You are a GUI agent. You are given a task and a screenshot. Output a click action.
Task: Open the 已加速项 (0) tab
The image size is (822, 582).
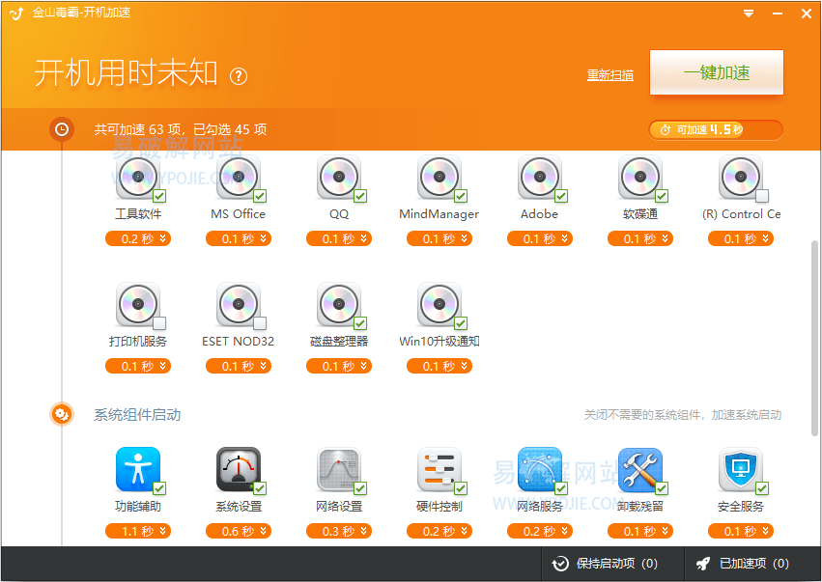click(752, 564)
